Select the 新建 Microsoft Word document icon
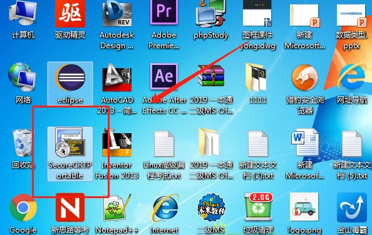Image resolution: width=372 pixels, height=235 pixels. [x=305, y=142]
